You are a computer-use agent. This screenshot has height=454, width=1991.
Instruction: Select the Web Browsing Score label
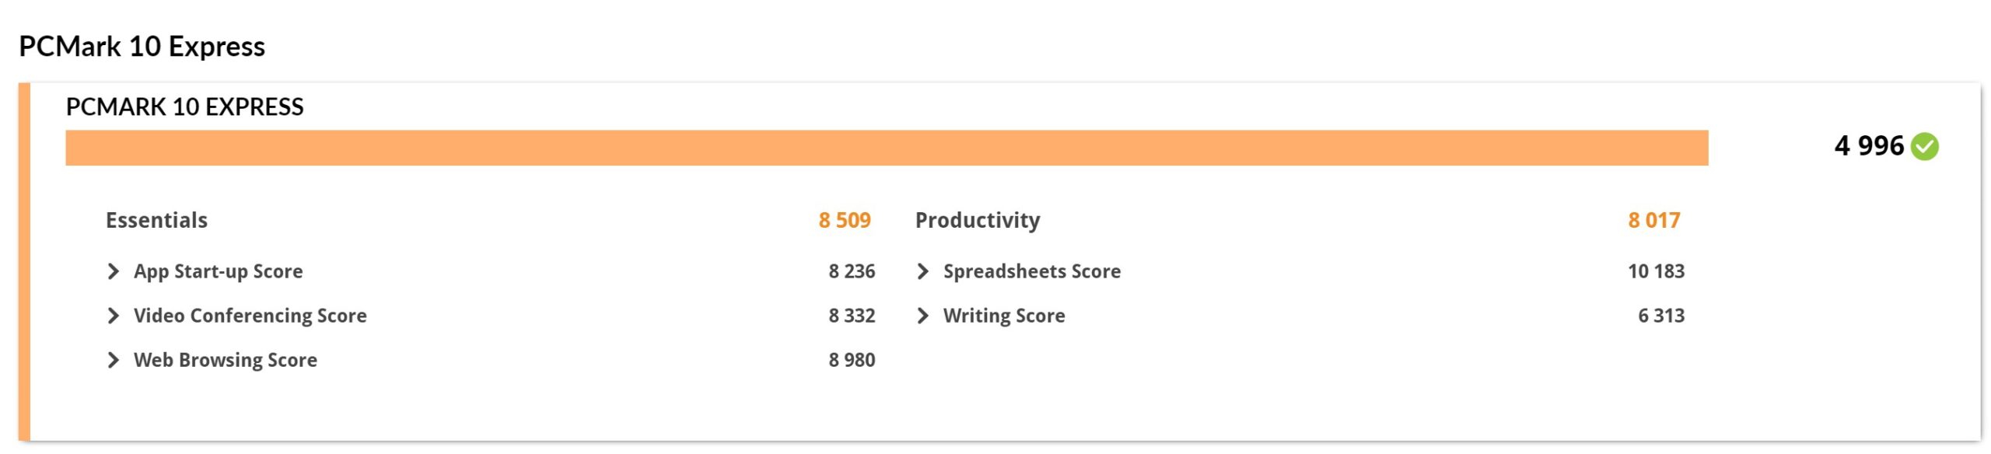(225, 360)
